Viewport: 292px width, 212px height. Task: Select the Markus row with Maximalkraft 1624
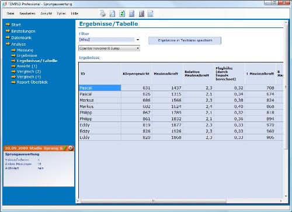pos(181,106)
